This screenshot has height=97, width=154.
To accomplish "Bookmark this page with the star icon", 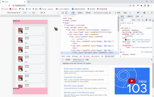I will [134, 6].
